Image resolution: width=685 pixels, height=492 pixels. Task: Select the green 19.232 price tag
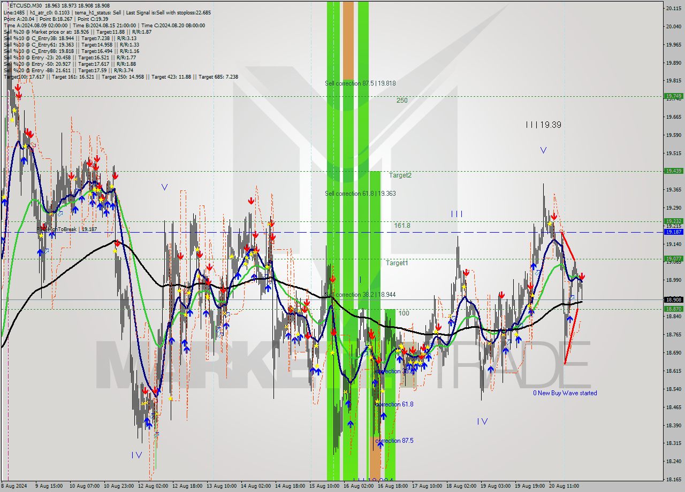point(673,221)
